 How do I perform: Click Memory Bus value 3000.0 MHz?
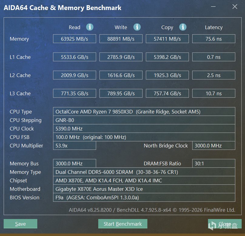(x=75, y=163)
